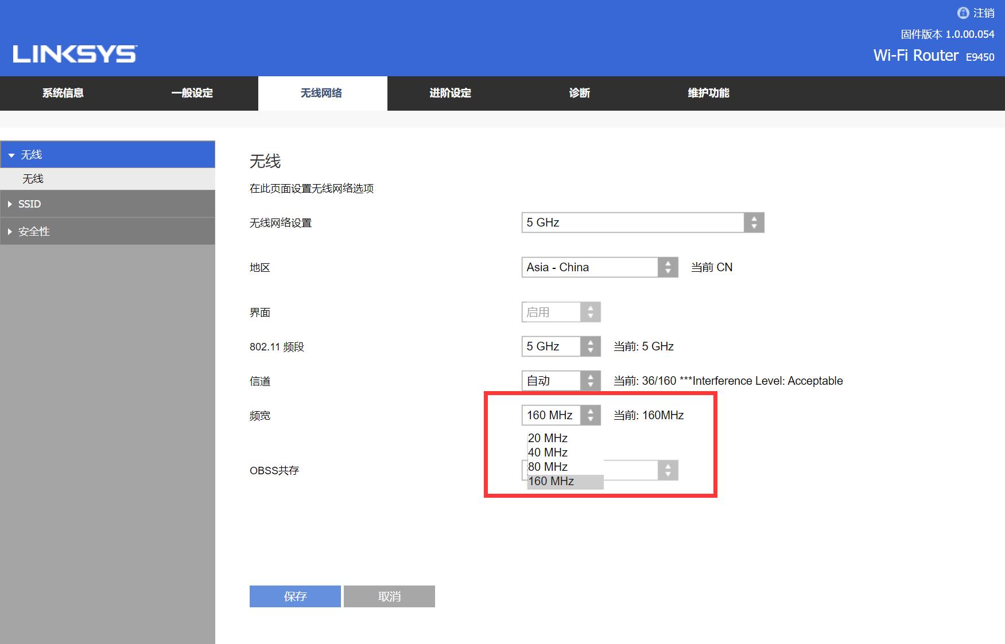The width and height of the screenshot is (1005, 644).
Task: Switch to the 进阶设定 tab
Action: 450,93
